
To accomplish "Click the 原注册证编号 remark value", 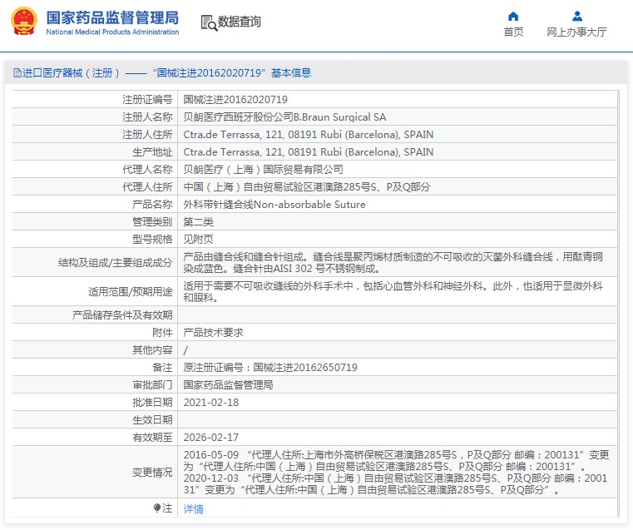I will [x=270, y=367].
